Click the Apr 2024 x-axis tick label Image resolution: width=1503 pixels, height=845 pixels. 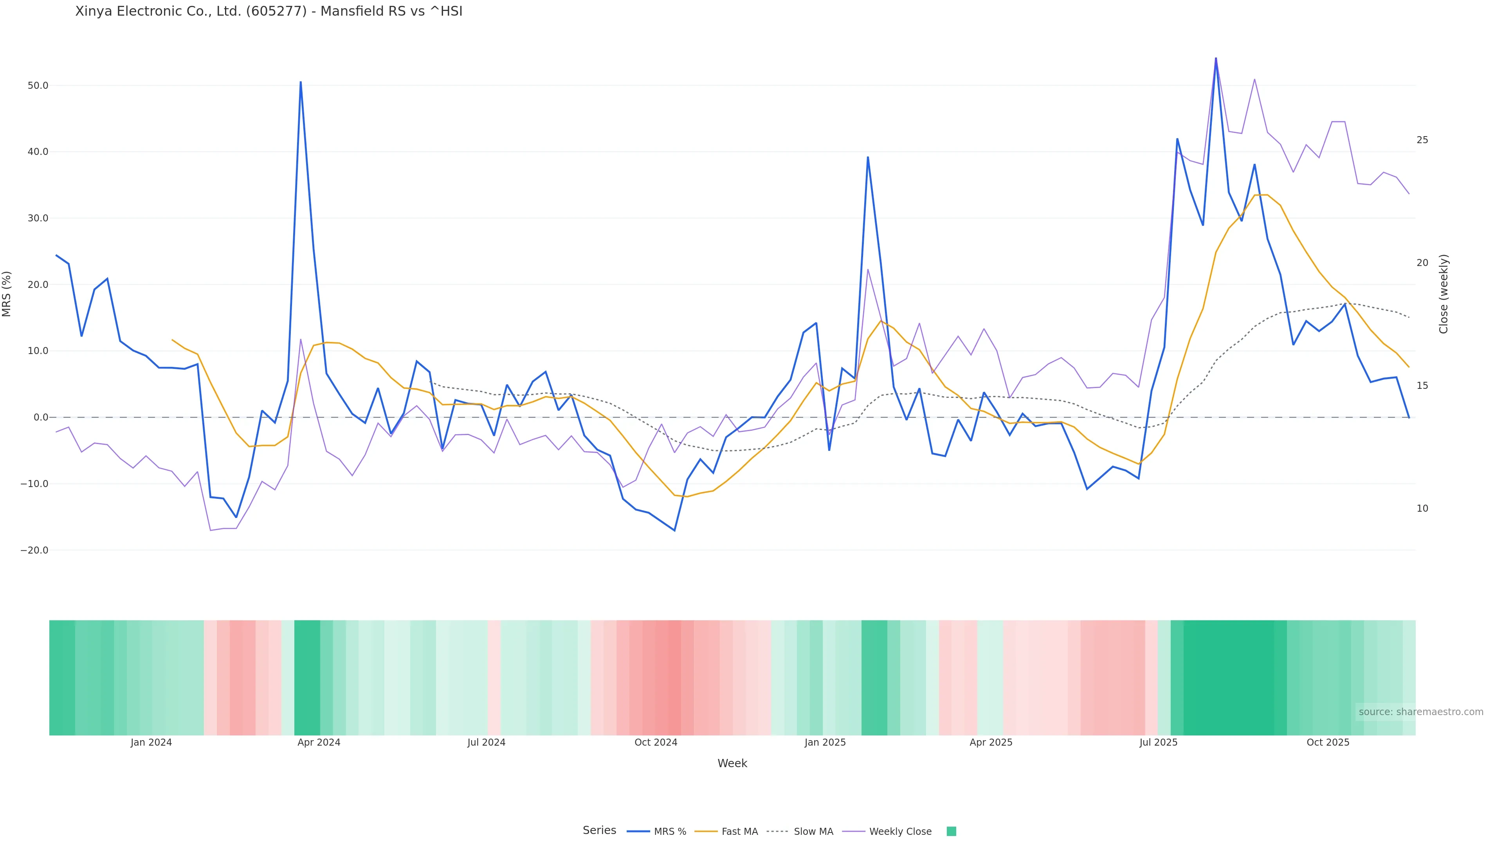[319, 743]
